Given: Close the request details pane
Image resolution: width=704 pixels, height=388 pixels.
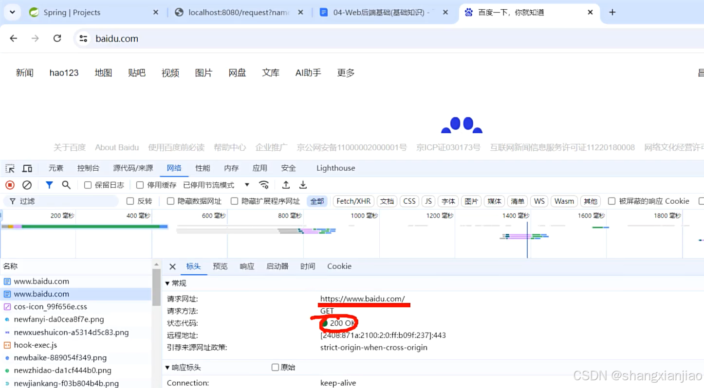Looking at the screenshot, I should click(172, 266).
